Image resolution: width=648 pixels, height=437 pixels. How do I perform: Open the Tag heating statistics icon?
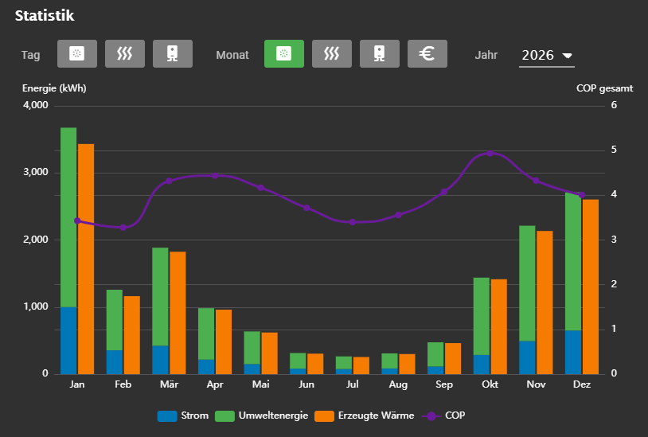[125, 53]
